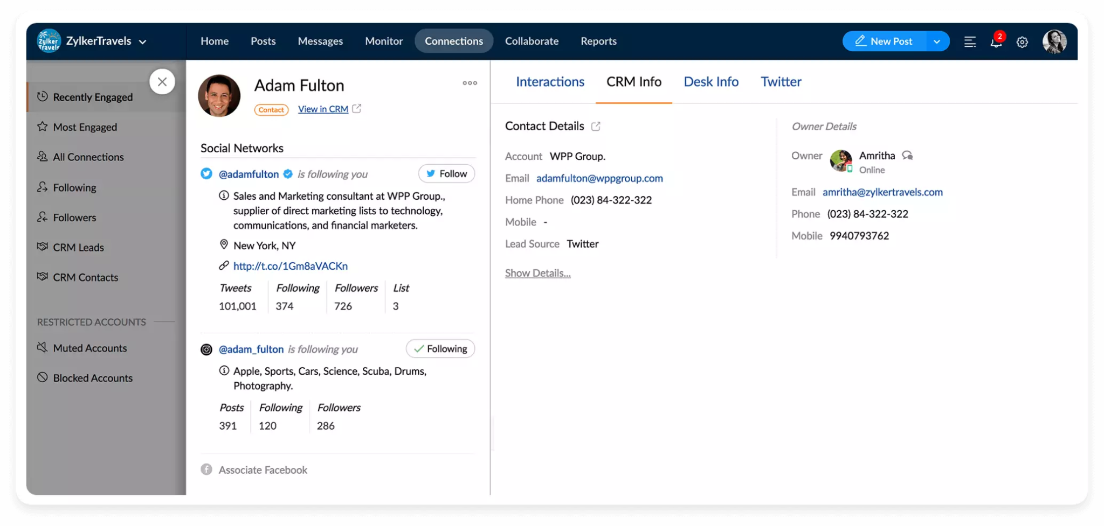Click the three-dots more options icon

470,83
